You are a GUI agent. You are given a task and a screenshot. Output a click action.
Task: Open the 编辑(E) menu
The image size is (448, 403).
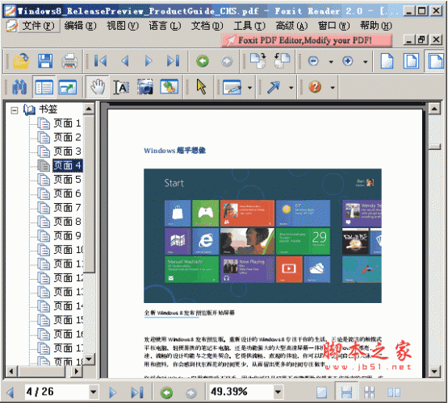click(80, 26)
